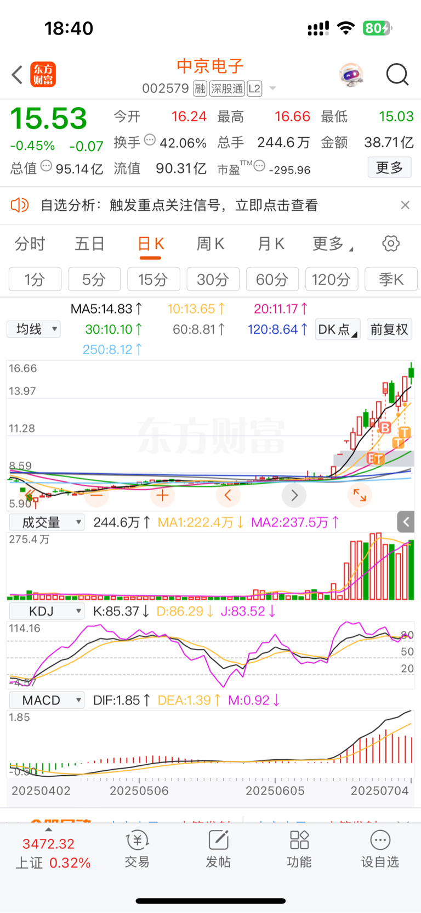The image size is (421, 913).
Task: Open the 自选分析 signal notice
Action: pos(179,205)
